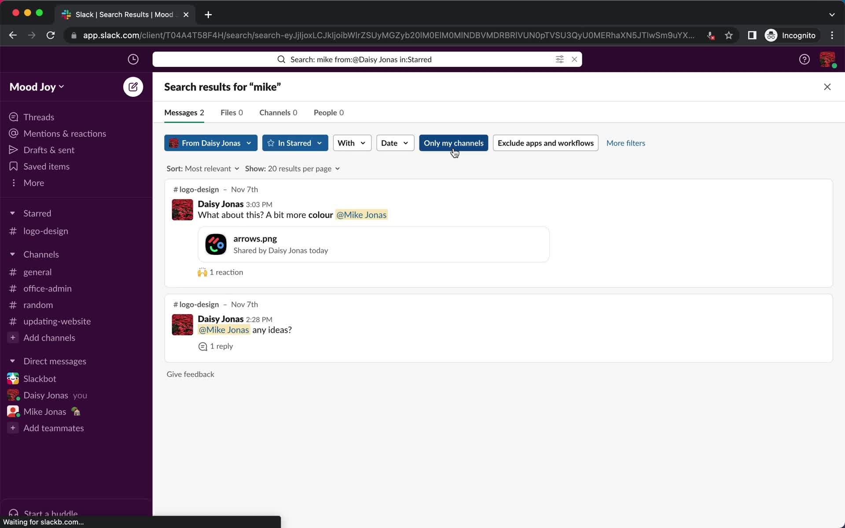Enable In Starred filter

click(x=295, y=143)
